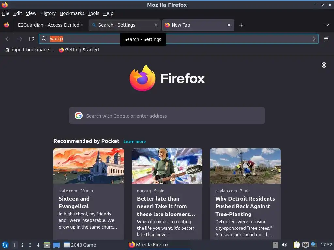
Task: Click the Google logo in the page search box
Action: click(x=78, y=116)
